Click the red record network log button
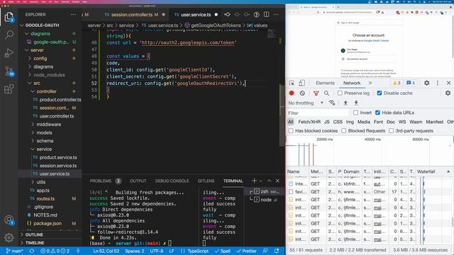 click(x=292, y=93)
